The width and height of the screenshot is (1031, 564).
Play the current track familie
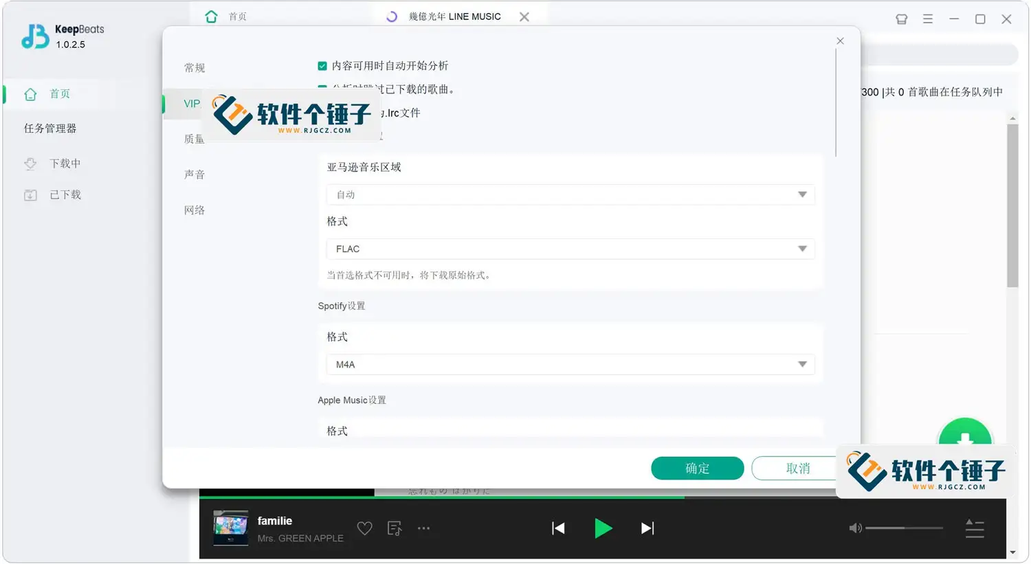click(x=603, y=528)
